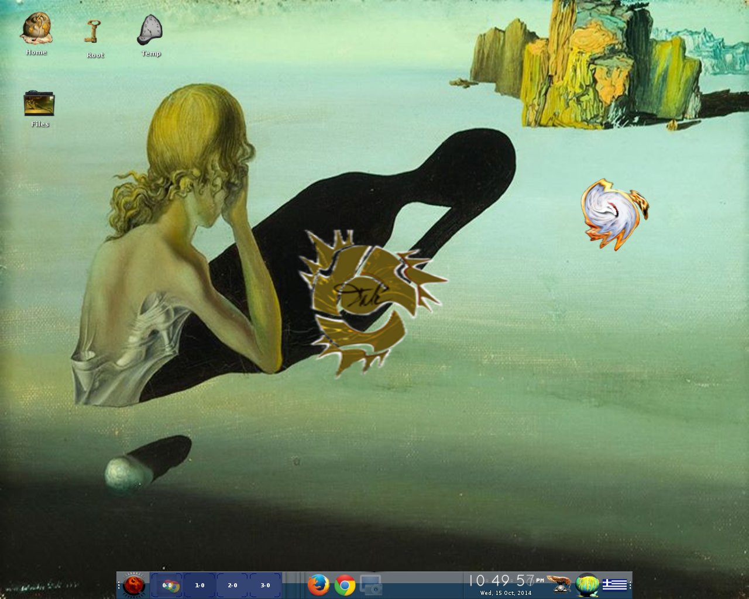This screenshot has height=599, width=749.
Task: Click the shelf's left edge handle dots
Action: [x=119, y=585]
